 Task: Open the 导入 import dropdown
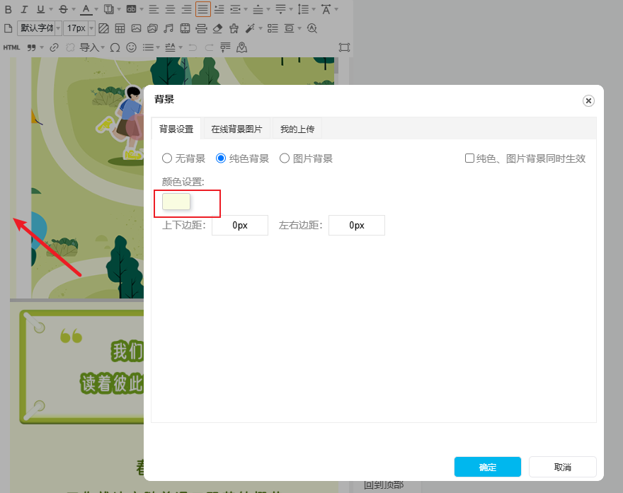90,47
